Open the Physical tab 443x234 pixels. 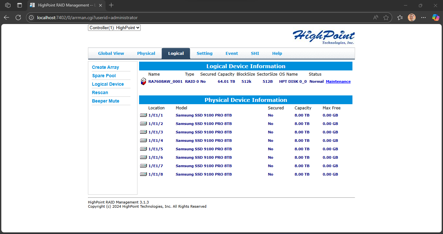tap(146, 53)
